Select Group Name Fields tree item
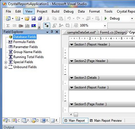This screenshot has height=129, width=135. [x=28, y=52]
